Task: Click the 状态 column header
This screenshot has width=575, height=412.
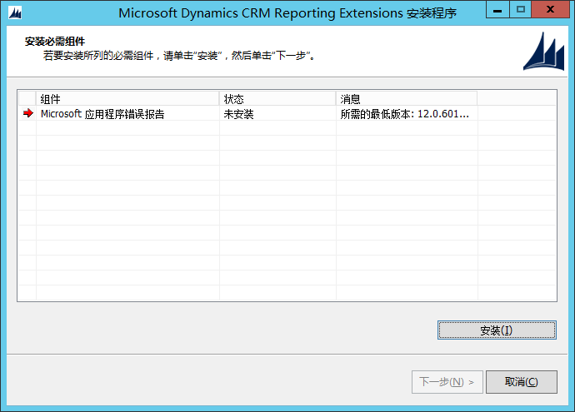Action: tap(277, 98)
